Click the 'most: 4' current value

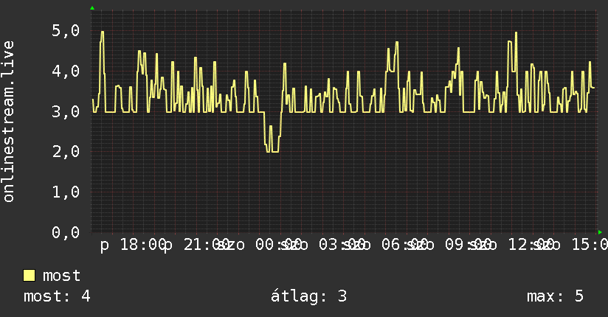(57, 296)
